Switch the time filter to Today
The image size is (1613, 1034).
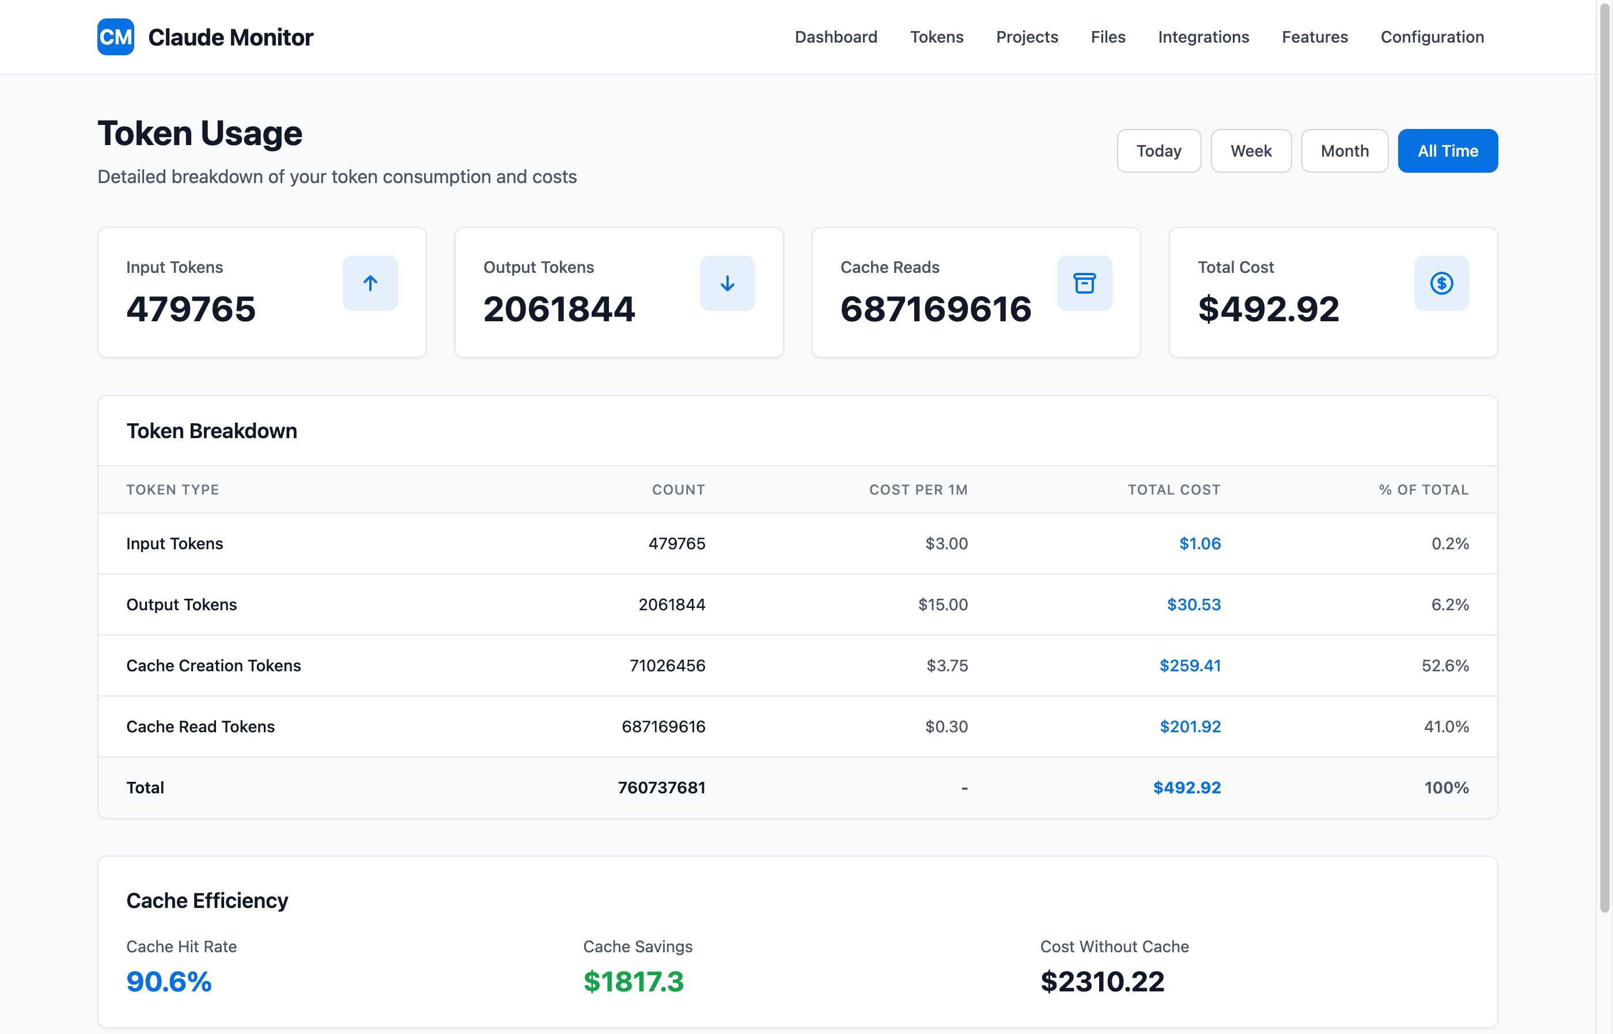(1158, 150)
